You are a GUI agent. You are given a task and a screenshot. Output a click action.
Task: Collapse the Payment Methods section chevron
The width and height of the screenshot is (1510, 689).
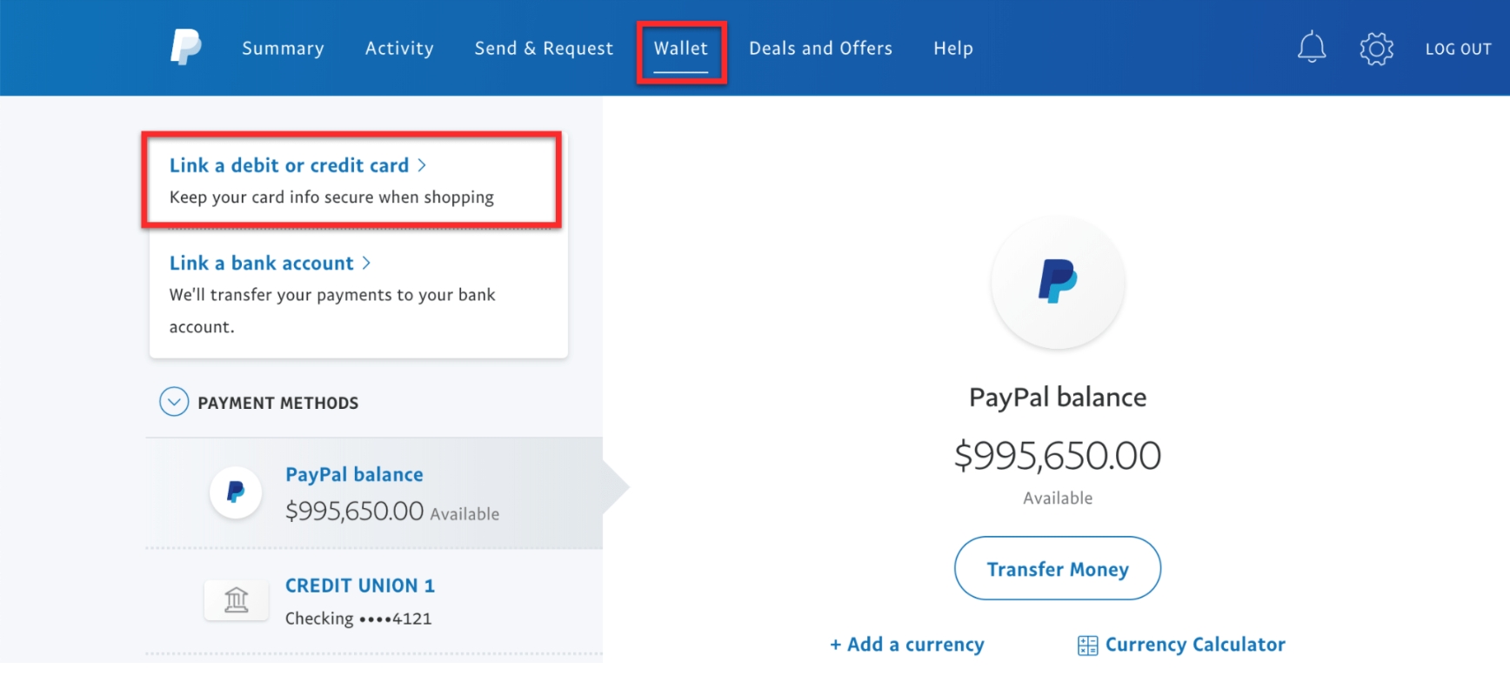(174, 401)
